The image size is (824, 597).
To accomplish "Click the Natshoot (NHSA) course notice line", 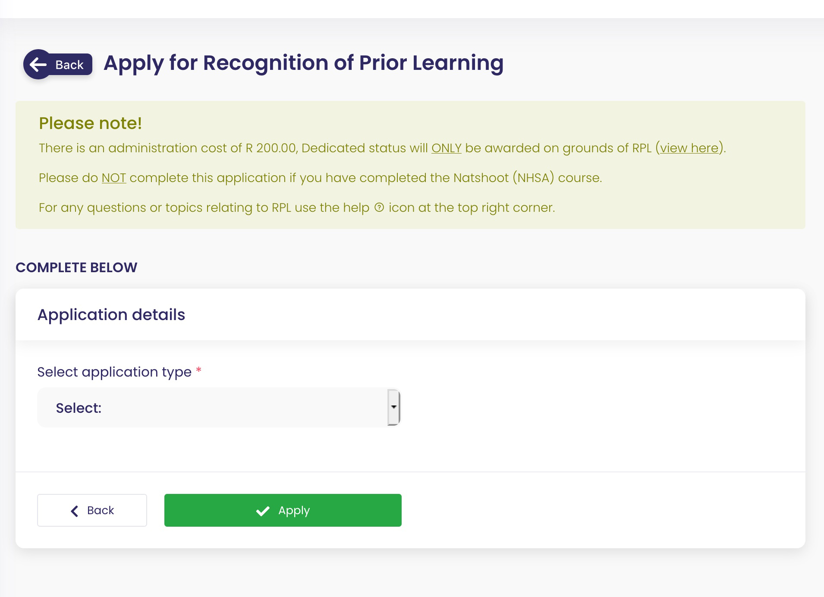I will tap(320, 178).
